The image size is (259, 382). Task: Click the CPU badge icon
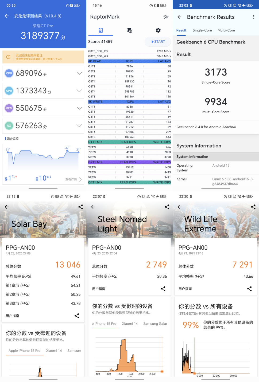coord(9,73)
